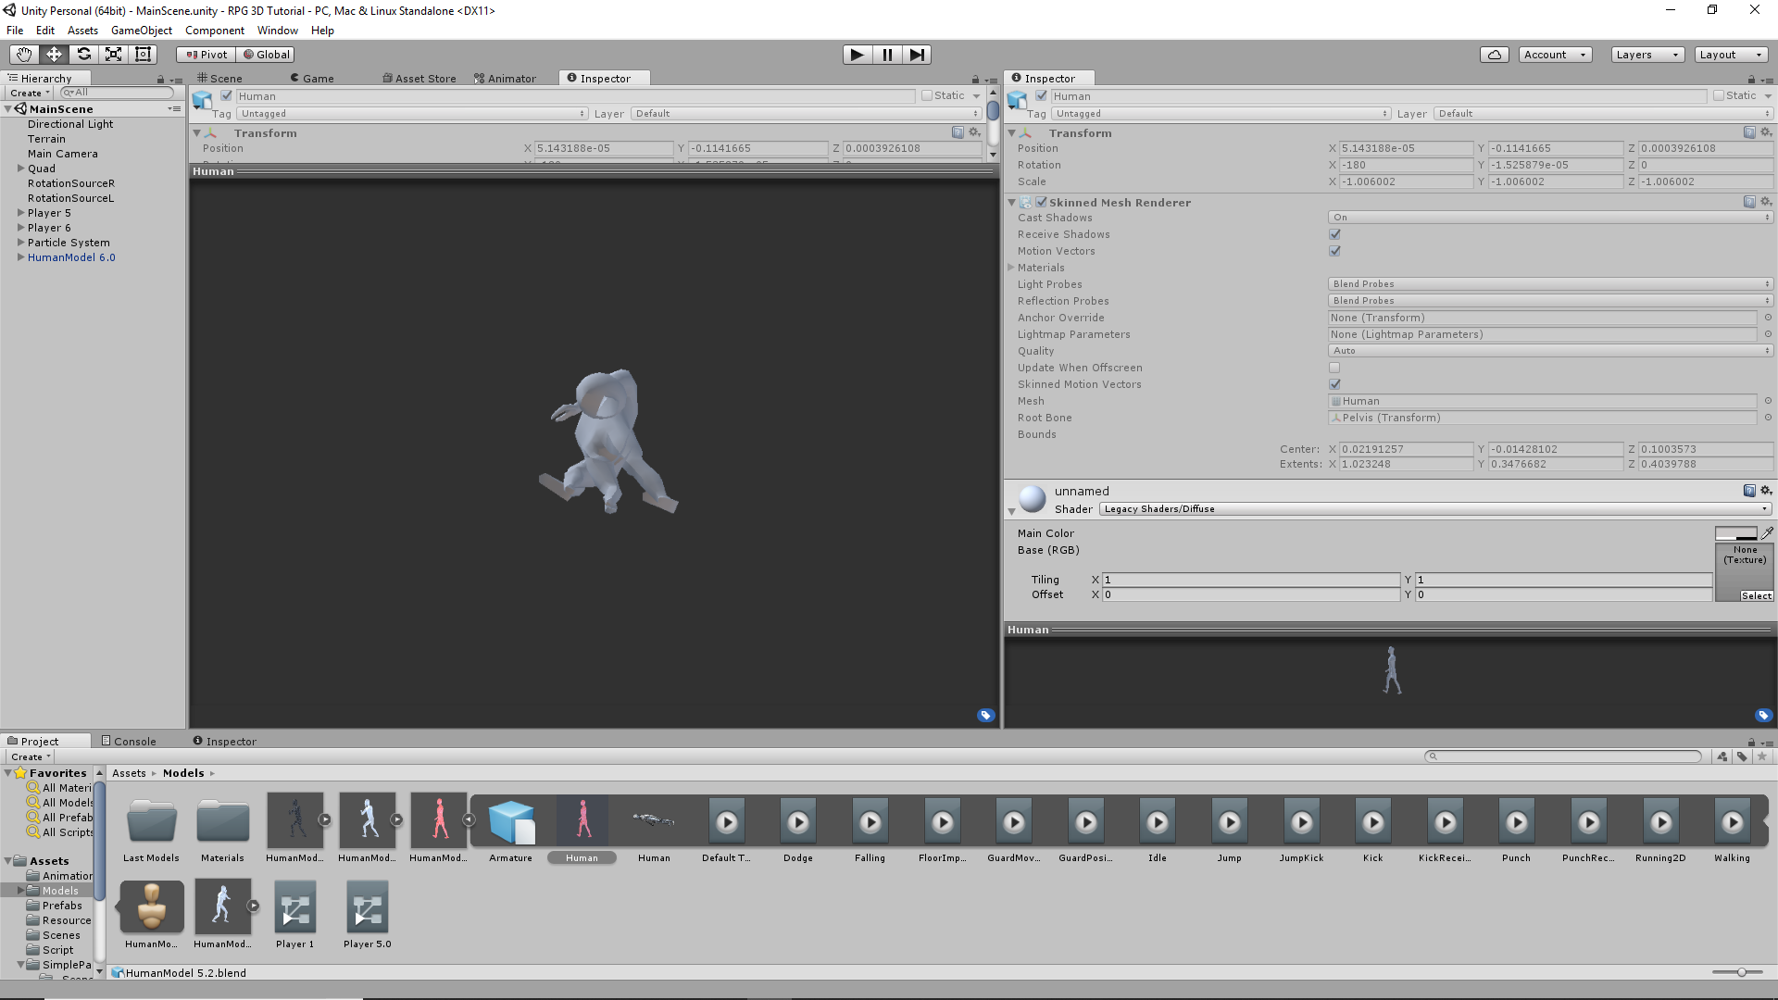Select the Hand tool
The image size is (1778, 1000).
click(24, 55)
